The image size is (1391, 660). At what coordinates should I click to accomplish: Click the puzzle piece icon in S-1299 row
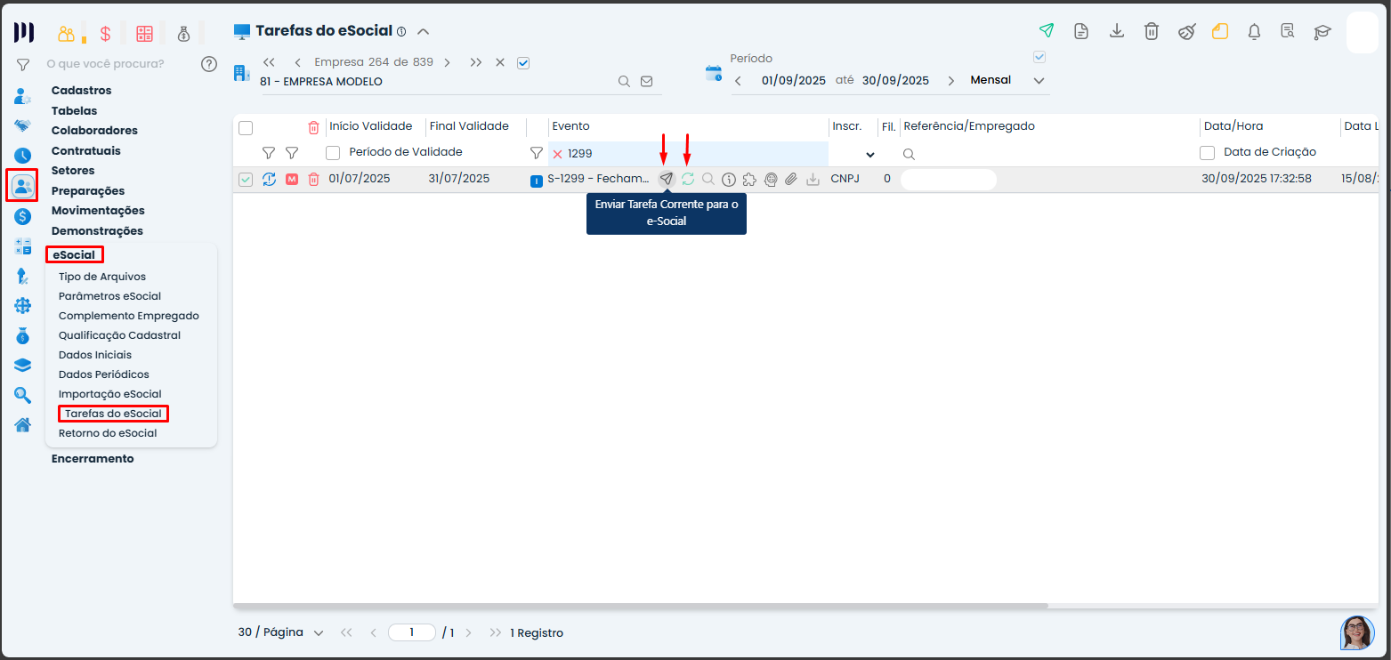coord(749,180)
